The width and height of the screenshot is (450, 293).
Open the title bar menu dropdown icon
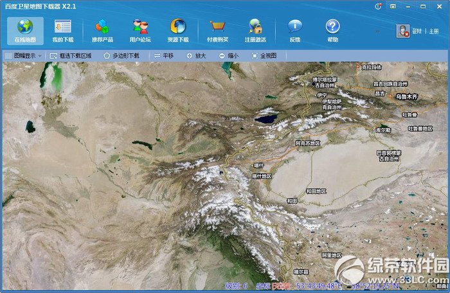[x=393, y=6]
